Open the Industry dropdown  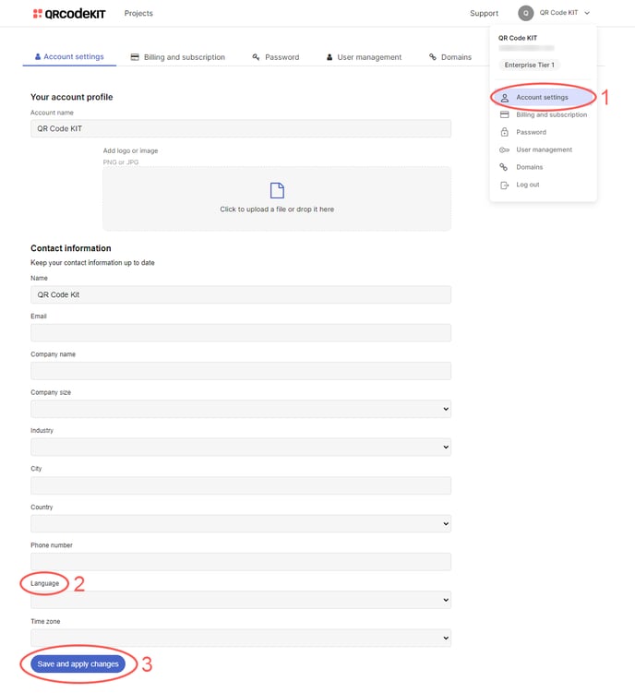241,447
